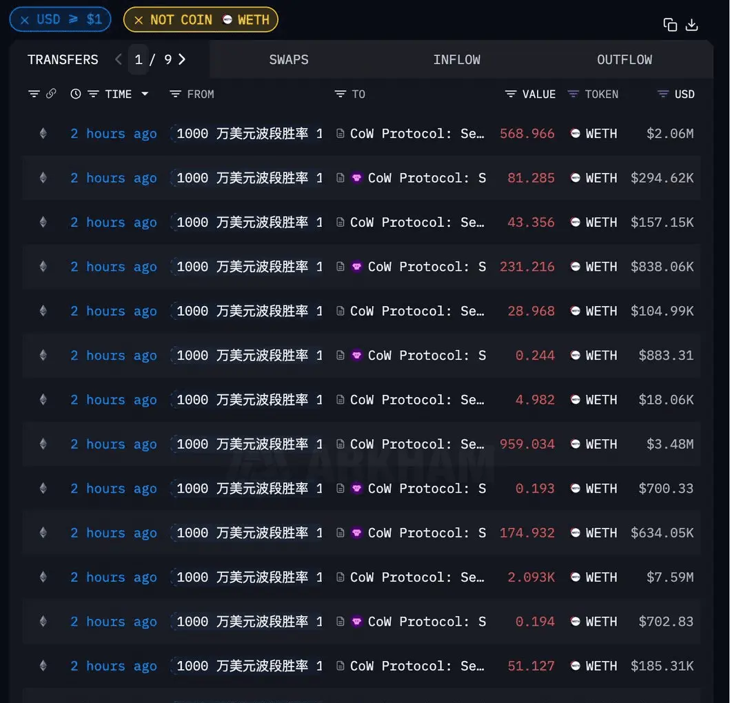Image resolution: width=730 pixels, height=703 pixels.
Task: Select the USD amount $185.31K
Action: click(662, 666)
